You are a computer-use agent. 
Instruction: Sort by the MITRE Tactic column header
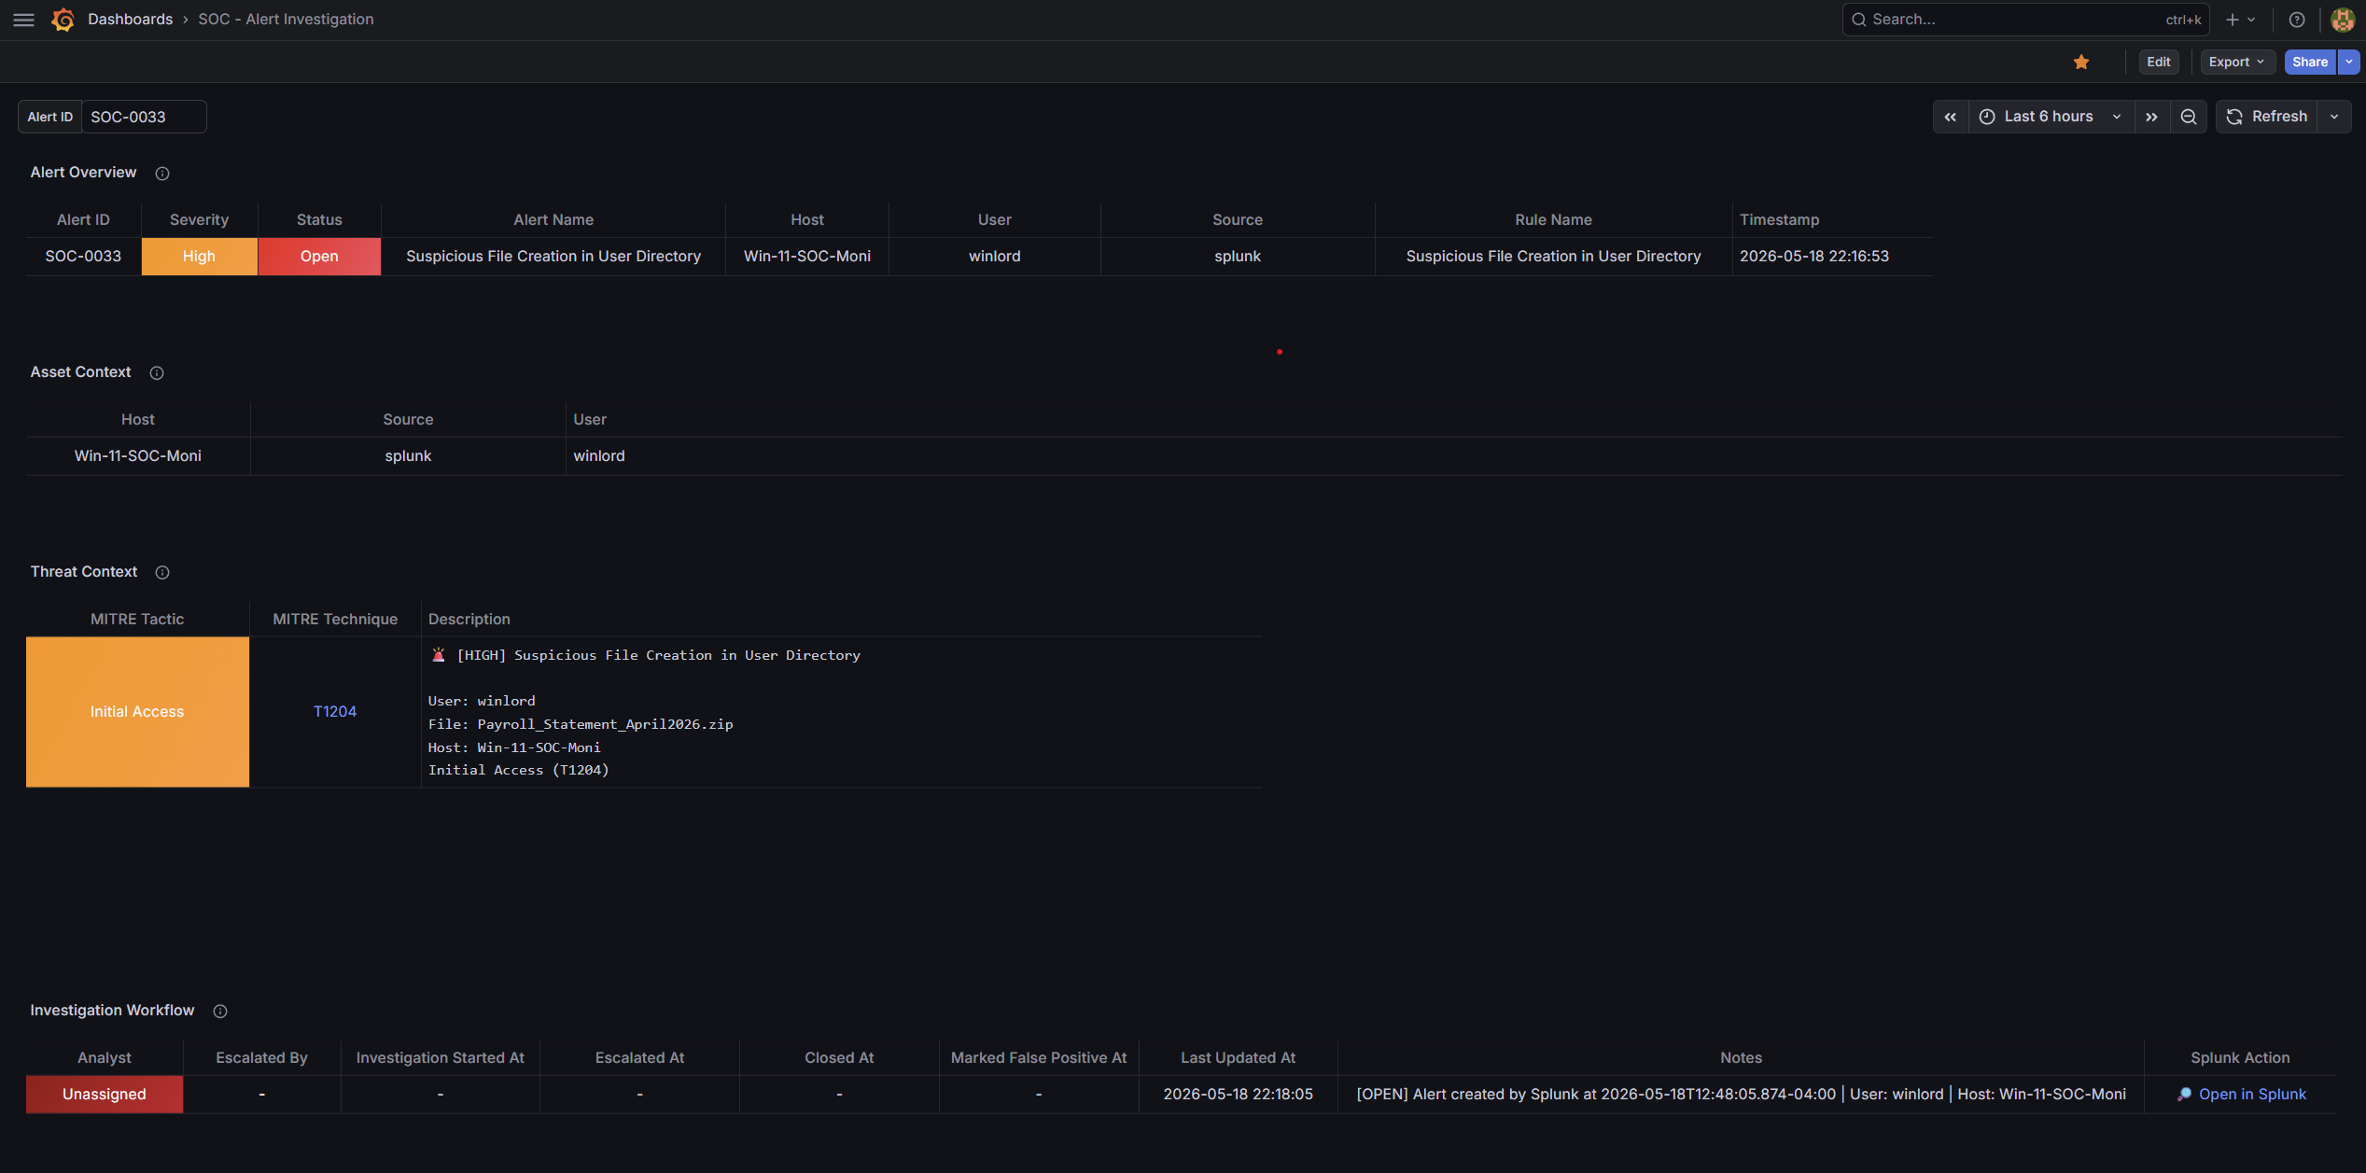137,620
